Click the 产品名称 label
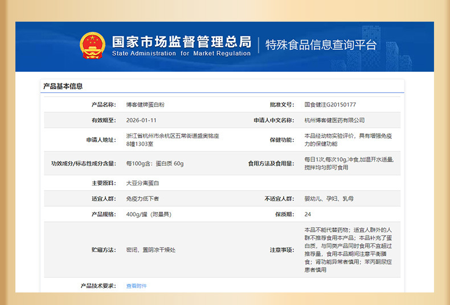Image resolution: width=450 pixels, height=305 pixels. click(104, 105)
